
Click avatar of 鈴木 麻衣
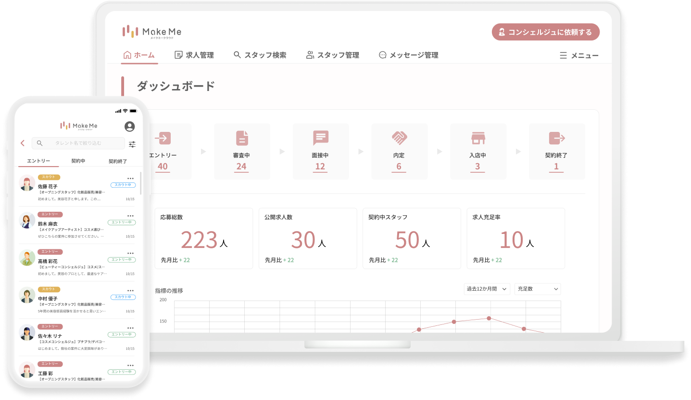pyautogui.click(x=27, y=220)
